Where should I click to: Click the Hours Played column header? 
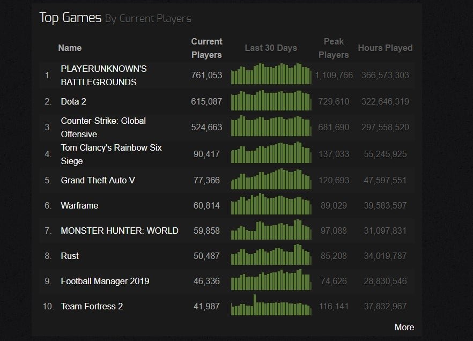pos(385,48)
